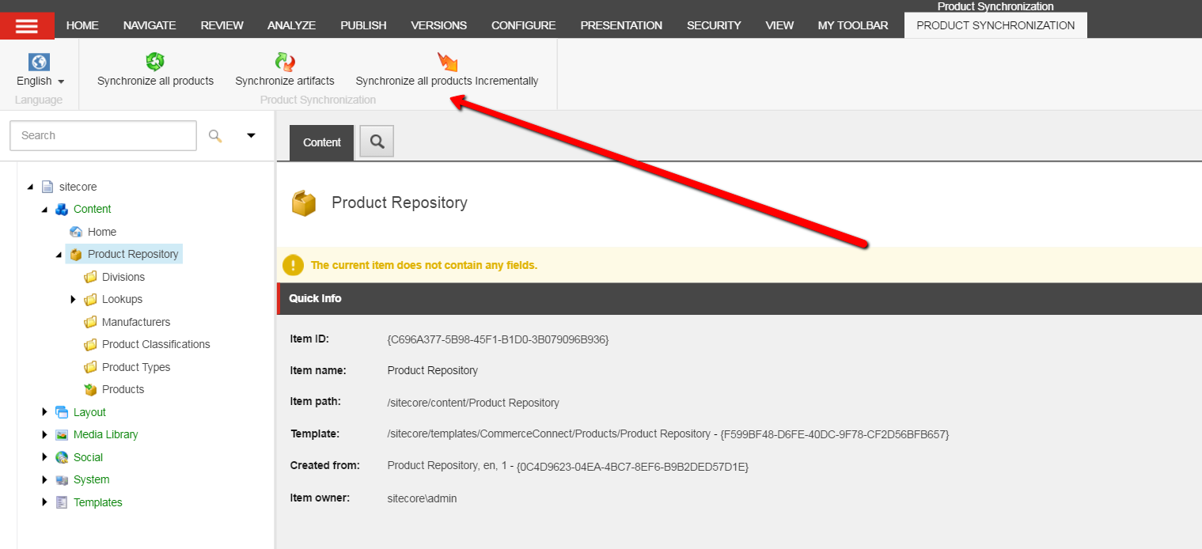Select the Products tree item label
This screenshot has height=549, width=1202.
123,389
